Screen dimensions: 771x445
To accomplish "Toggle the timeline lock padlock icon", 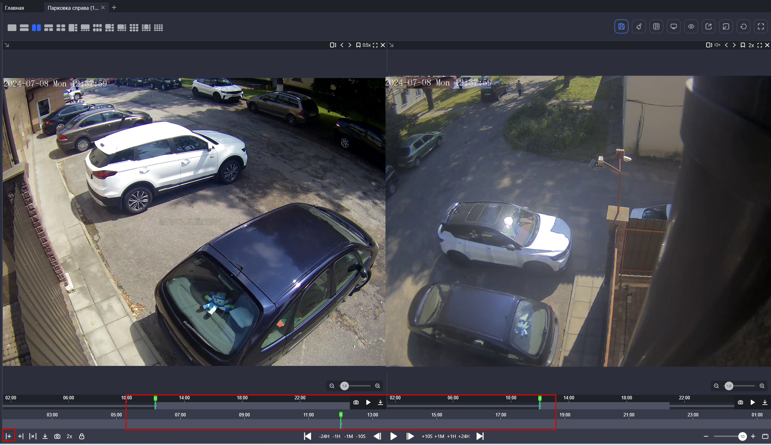I will [82, 436].
